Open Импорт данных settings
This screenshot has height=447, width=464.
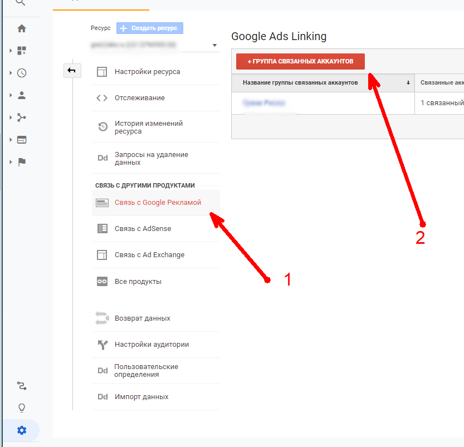pyautogui.click(x=156, y=397)
